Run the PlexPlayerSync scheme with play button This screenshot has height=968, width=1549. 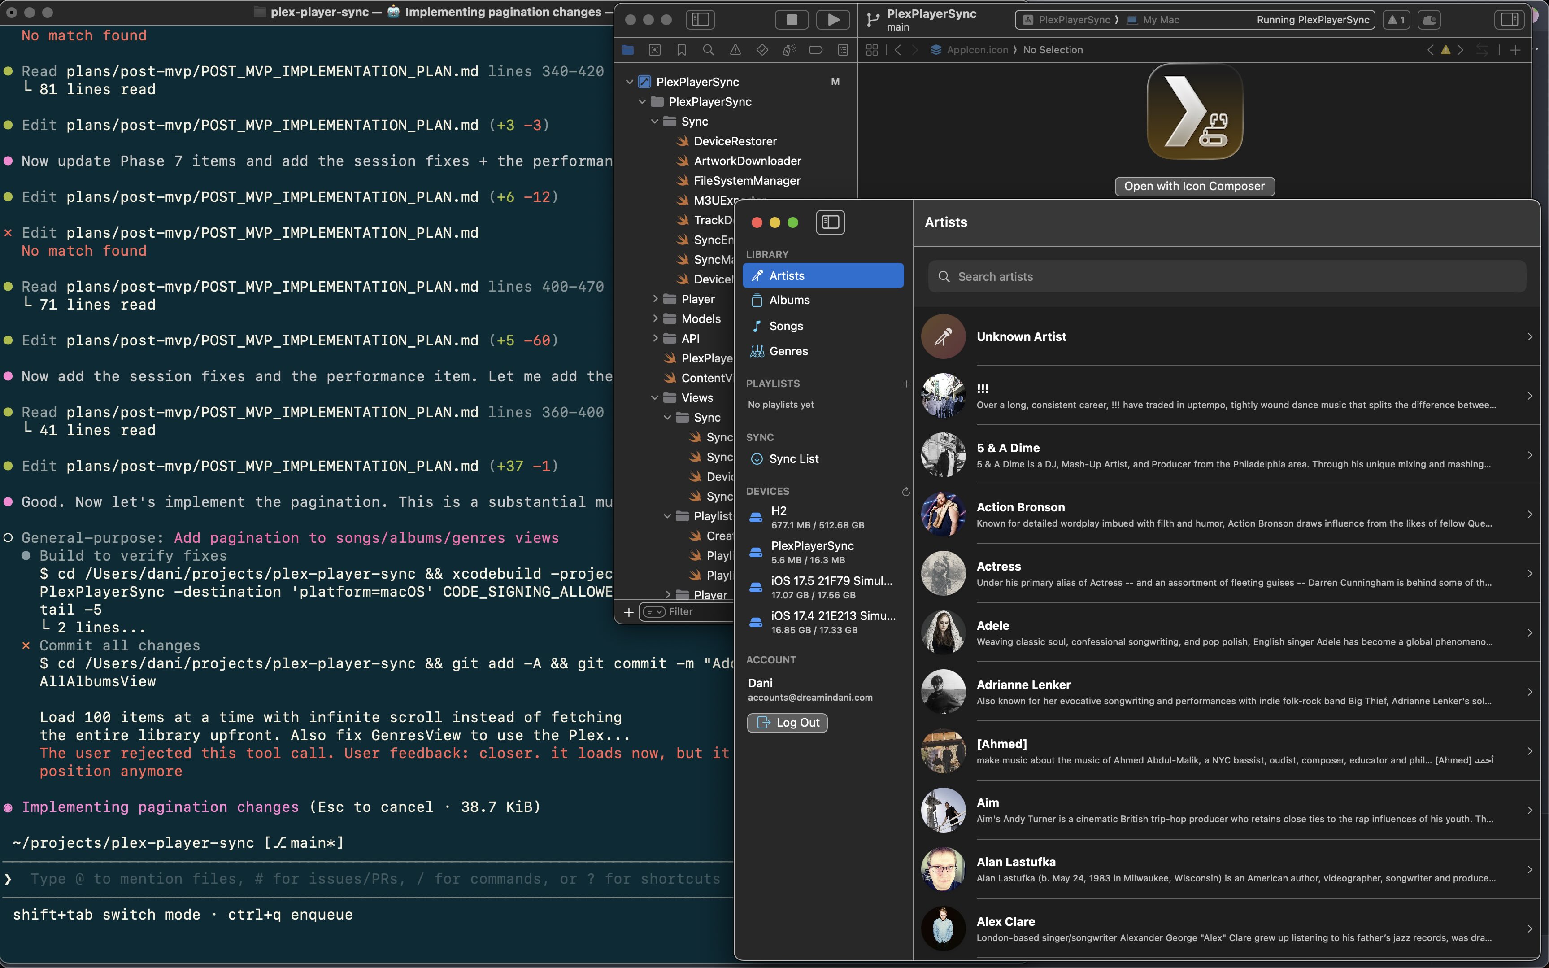coord(833,19)
